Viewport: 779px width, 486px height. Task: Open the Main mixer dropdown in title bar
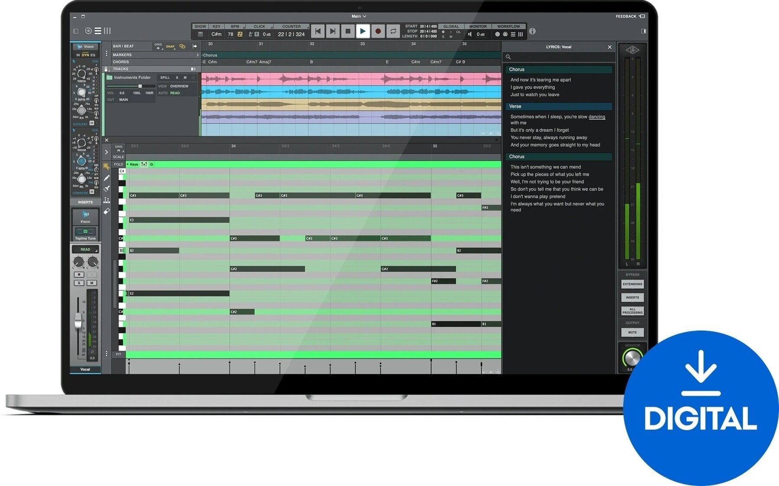(x=359, y=16)
